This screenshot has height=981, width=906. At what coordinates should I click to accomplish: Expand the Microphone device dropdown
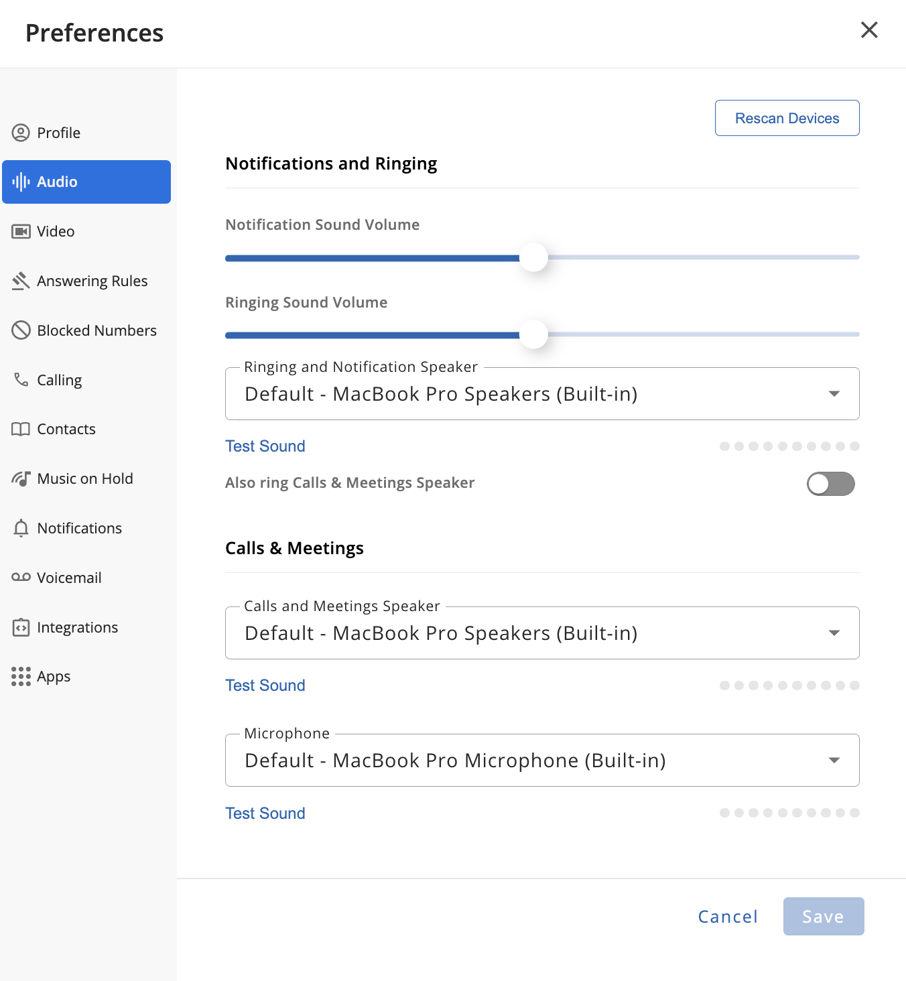click(834, 761)
